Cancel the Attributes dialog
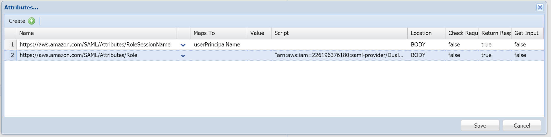 [522, 126]
